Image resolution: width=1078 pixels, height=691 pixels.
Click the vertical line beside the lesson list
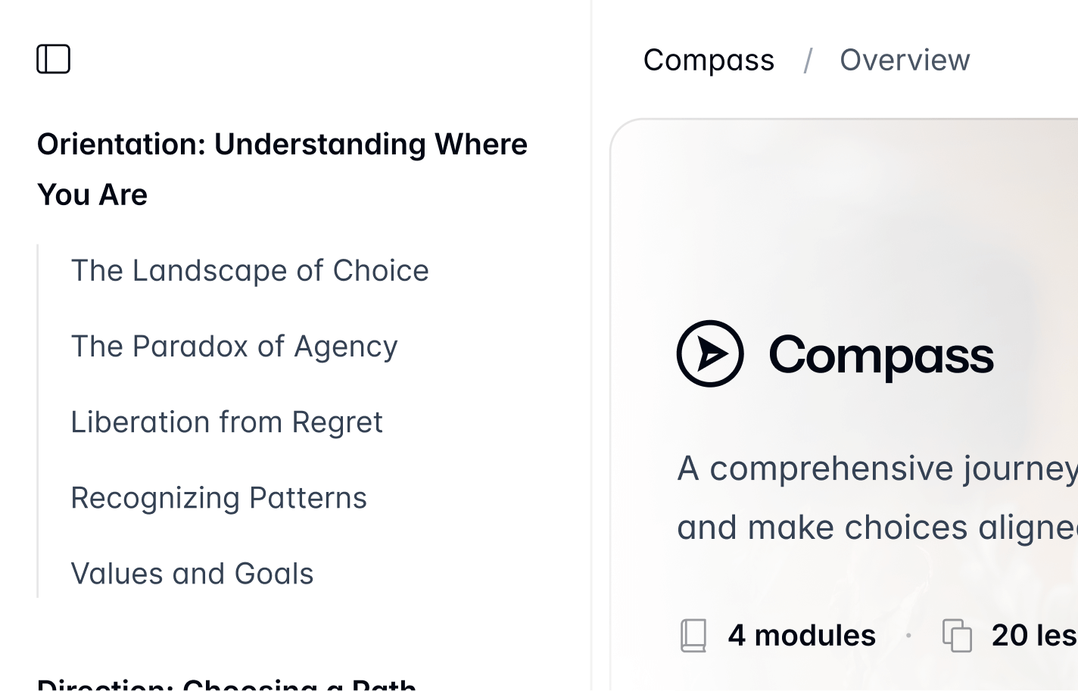click(38, 421)
